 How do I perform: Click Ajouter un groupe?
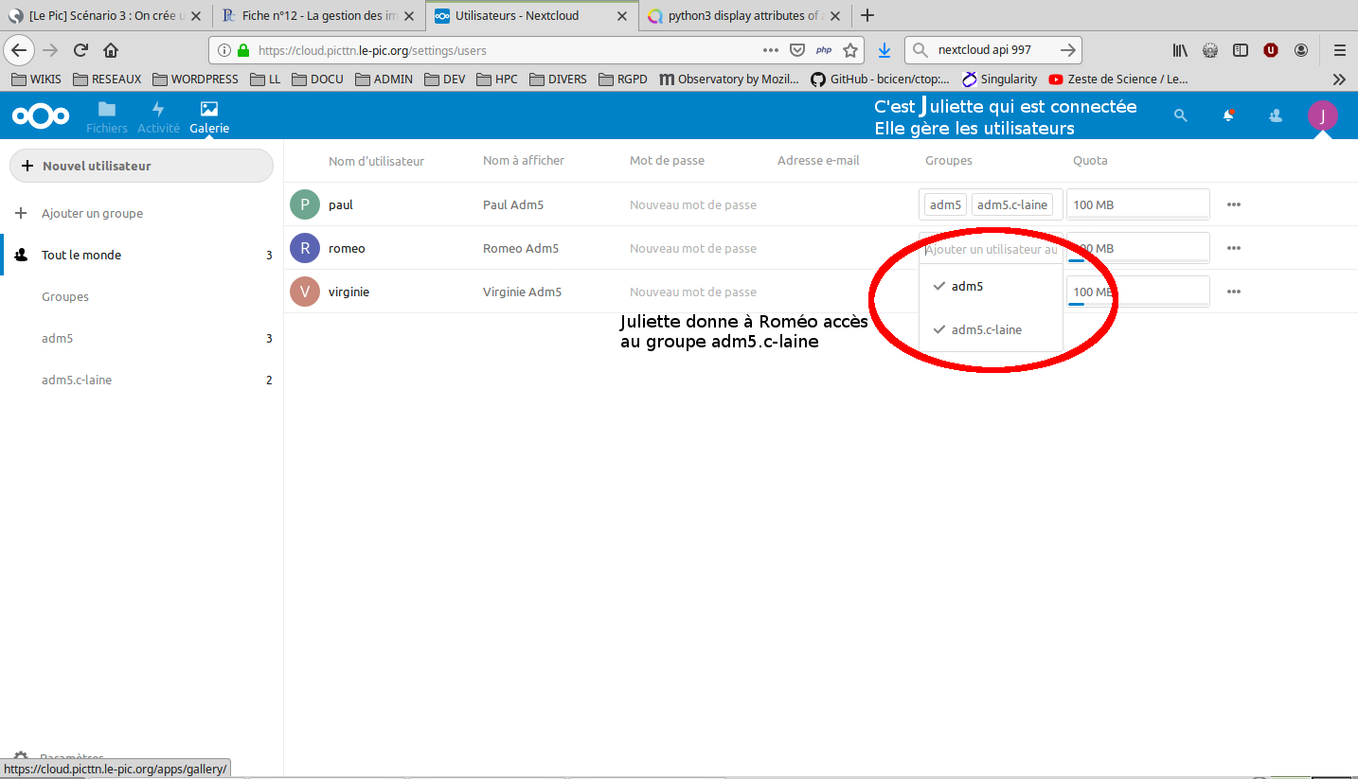coord(142,213)
